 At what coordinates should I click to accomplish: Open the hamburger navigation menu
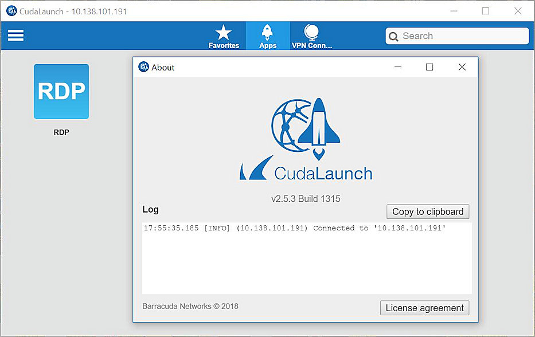15,35
